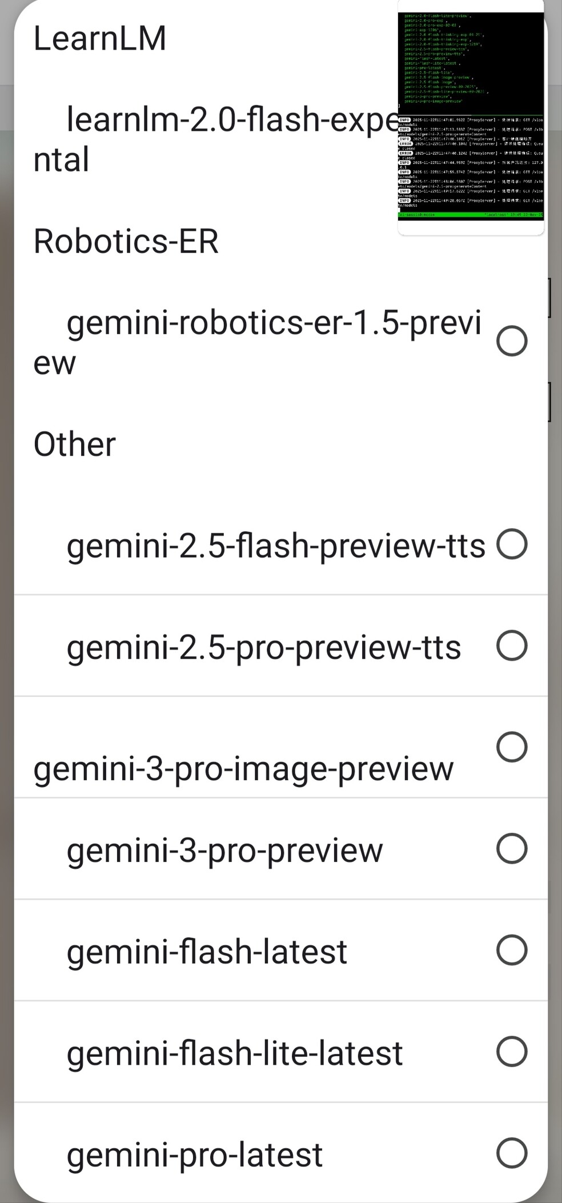Click the Other group header
This screenshot has width=562, height=1203.
[75, 444]
